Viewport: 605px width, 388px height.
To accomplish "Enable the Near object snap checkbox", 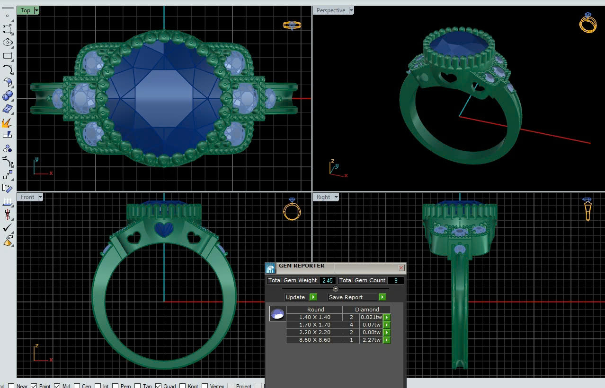I will click(11, 386).
